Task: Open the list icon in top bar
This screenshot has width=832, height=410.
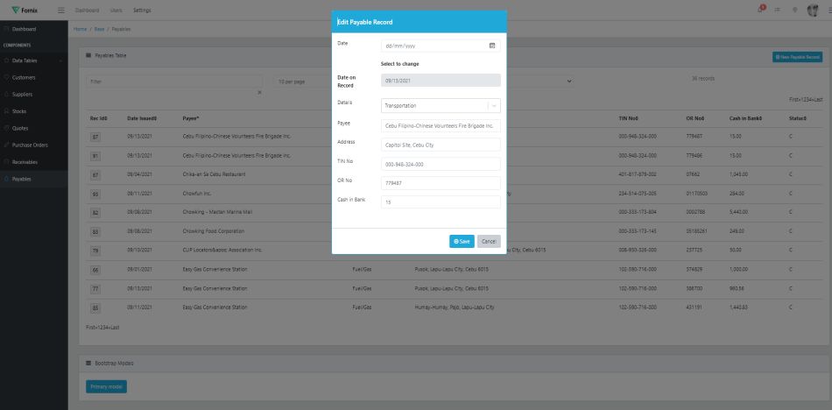Action: (778, 10)
